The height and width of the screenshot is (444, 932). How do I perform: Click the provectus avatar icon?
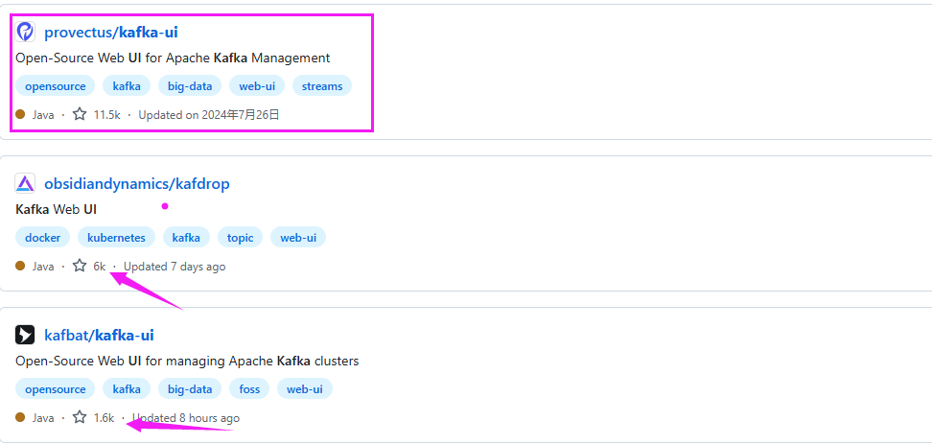click(25, 32)
